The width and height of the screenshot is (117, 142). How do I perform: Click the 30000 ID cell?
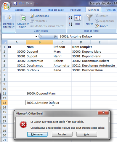pos(17,51)
